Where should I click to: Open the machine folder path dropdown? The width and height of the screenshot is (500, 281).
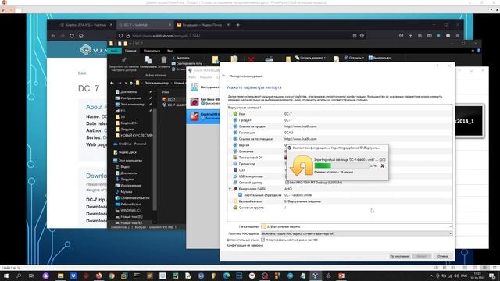(x=450, y=226)
